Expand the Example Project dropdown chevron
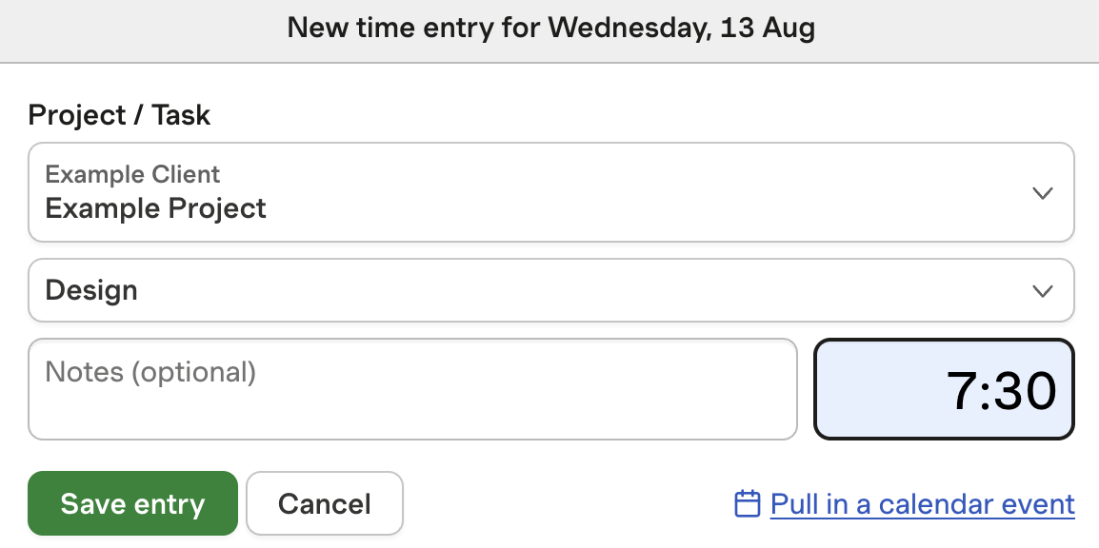This screenshot has height=548, width=1099. pyautogui.click(x=1043, y=193)
